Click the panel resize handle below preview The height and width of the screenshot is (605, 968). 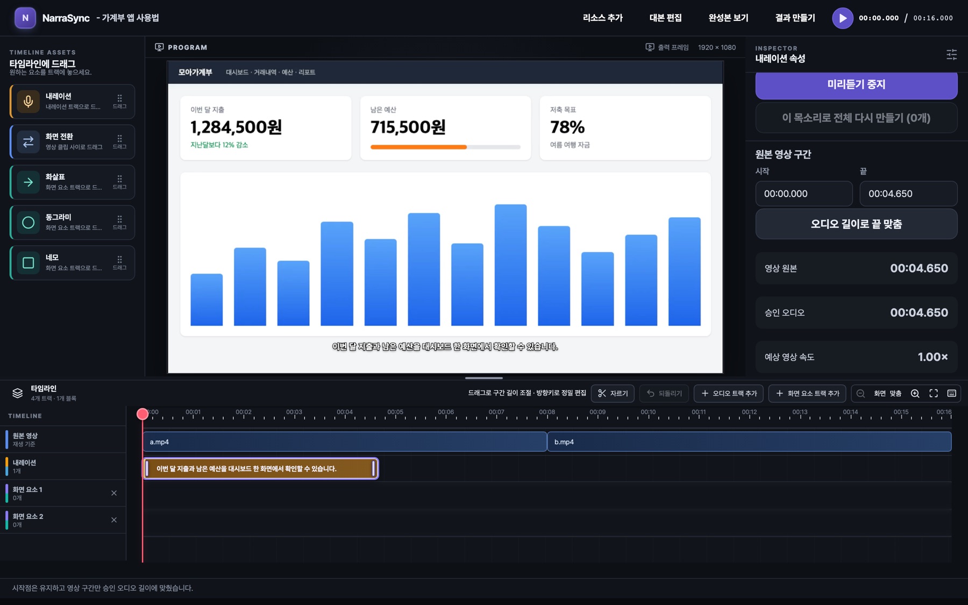pos(483,378)
